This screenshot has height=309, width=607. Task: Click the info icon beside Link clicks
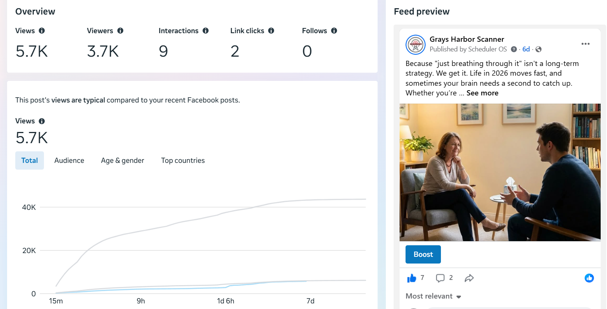271,31
